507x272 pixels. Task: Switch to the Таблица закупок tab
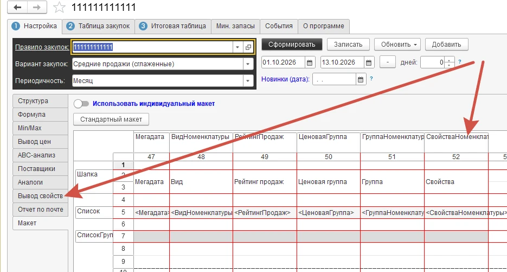click(x=98, y=26)
